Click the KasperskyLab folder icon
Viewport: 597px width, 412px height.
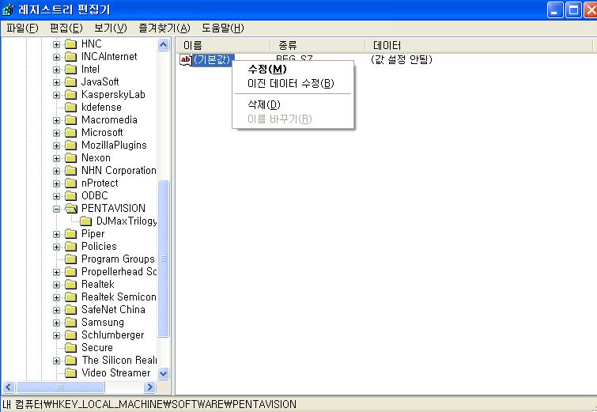[71, 95]
